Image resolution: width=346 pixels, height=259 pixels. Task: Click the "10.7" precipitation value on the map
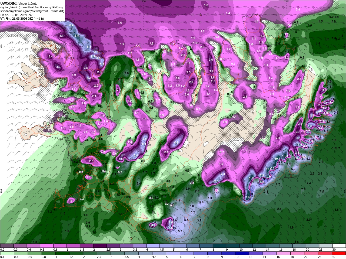pyautogui.click(x=277, y=159)
